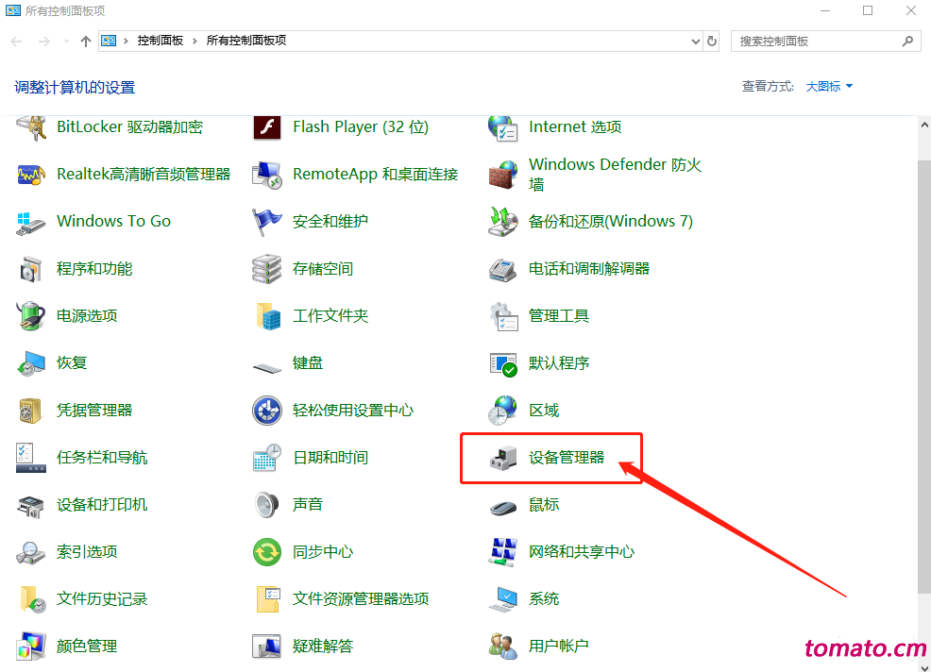Open the Windows To Go icon
The image size is (931, 672).
tap(31, 222)
